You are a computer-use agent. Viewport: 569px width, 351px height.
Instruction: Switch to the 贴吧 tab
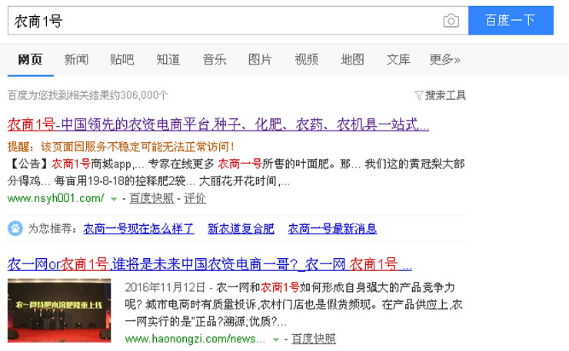[122, 60]
